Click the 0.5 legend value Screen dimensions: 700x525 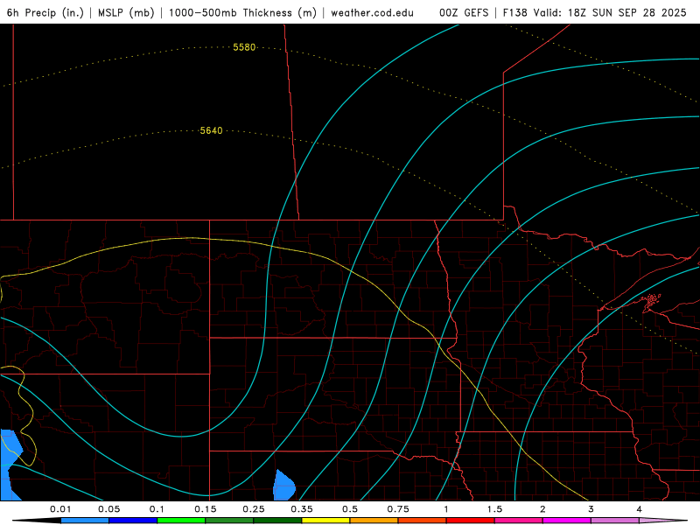tap(350, 509)
